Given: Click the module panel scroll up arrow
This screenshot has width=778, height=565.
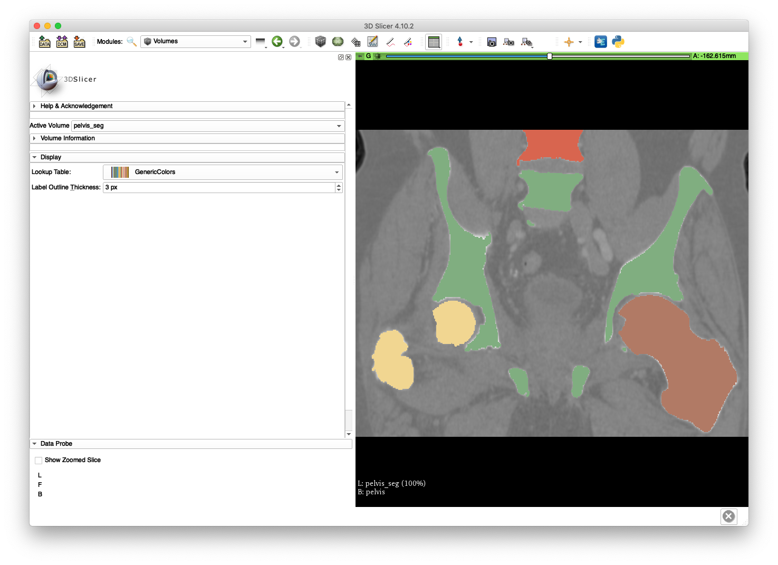Looking at the screenshot, I should [349, 105].
